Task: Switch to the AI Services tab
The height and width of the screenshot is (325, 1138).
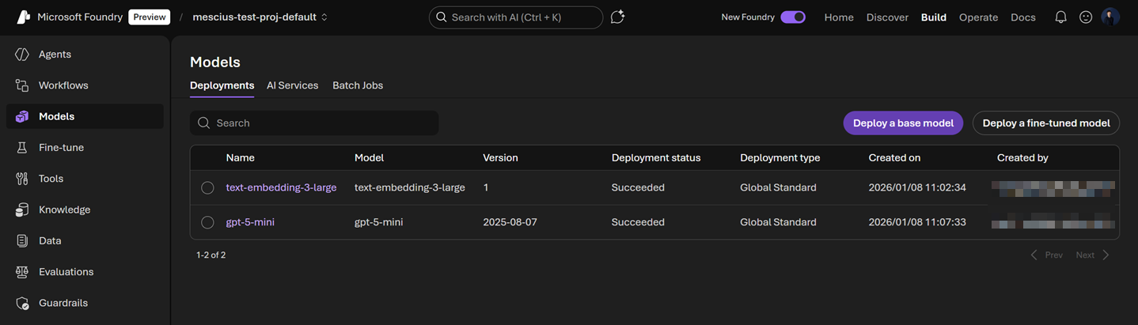Action: click(x=292, y=85)
